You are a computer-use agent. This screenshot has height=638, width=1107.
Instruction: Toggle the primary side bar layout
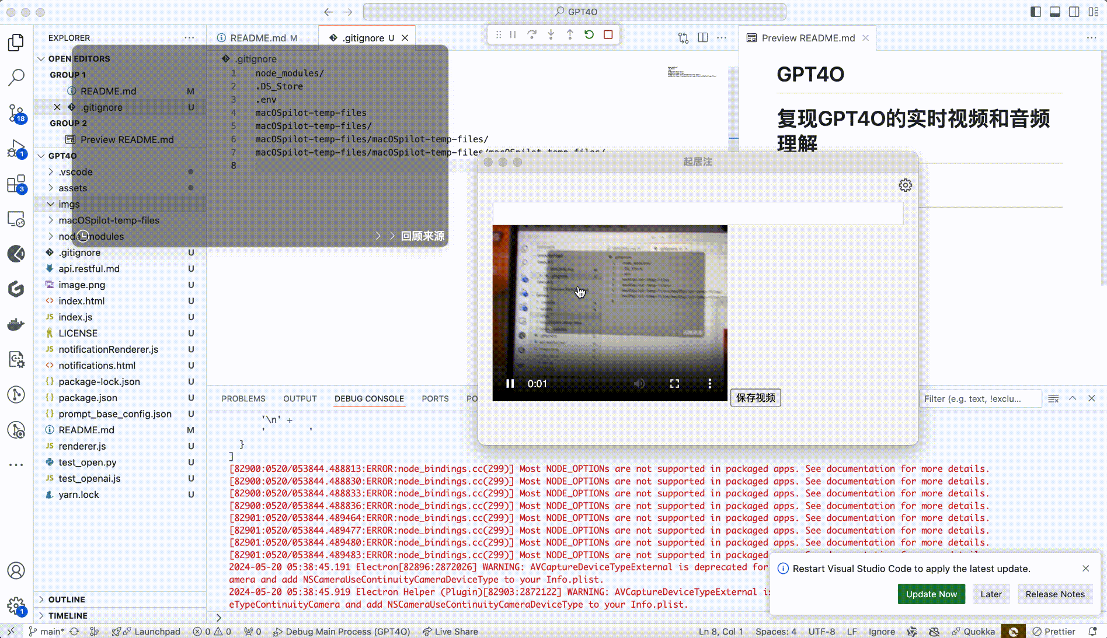click(1036, 12)
